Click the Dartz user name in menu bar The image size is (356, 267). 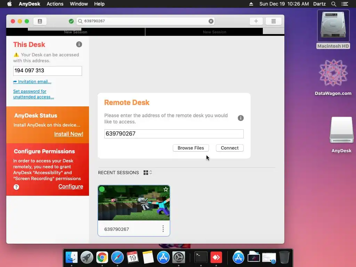319,4
